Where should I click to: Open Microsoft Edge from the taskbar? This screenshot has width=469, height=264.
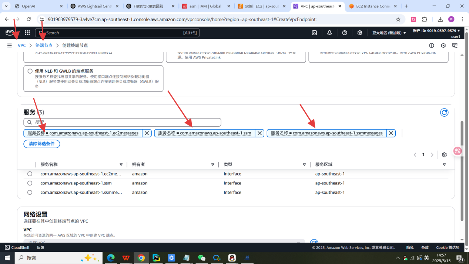tap(111, 258)
